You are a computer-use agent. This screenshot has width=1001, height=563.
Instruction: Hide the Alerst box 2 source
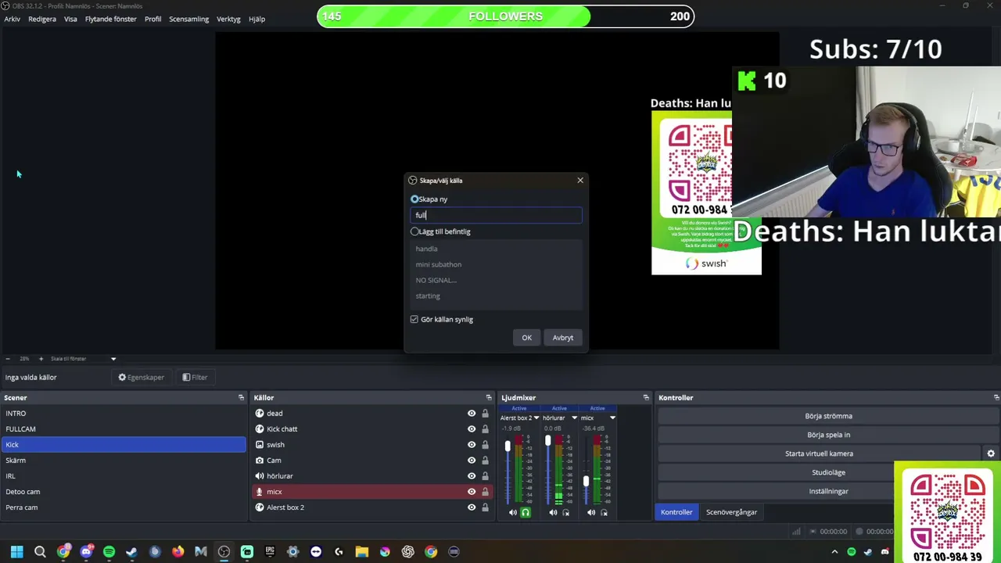coord(472,507)
